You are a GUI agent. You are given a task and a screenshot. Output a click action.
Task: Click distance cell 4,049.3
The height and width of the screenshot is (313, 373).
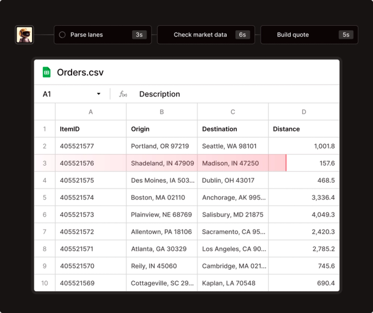click(x=304, y=214)
